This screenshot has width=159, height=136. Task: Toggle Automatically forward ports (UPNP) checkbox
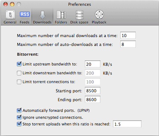point(19,110)
